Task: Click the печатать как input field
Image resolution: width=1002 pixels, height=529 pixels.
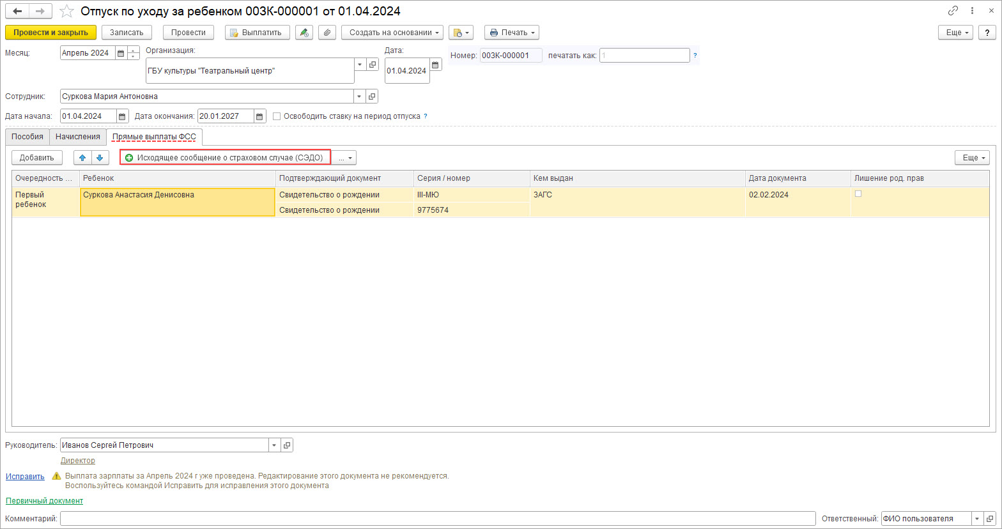Action: [x=645, y=56]
